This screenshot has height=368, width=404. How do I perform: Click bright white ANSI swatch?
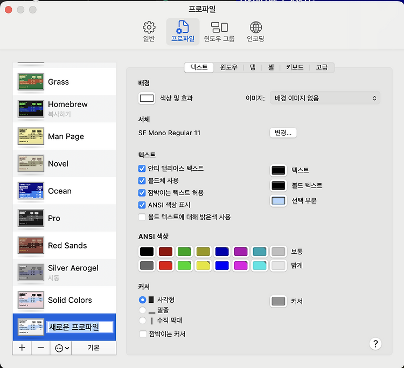coord(278,266)
